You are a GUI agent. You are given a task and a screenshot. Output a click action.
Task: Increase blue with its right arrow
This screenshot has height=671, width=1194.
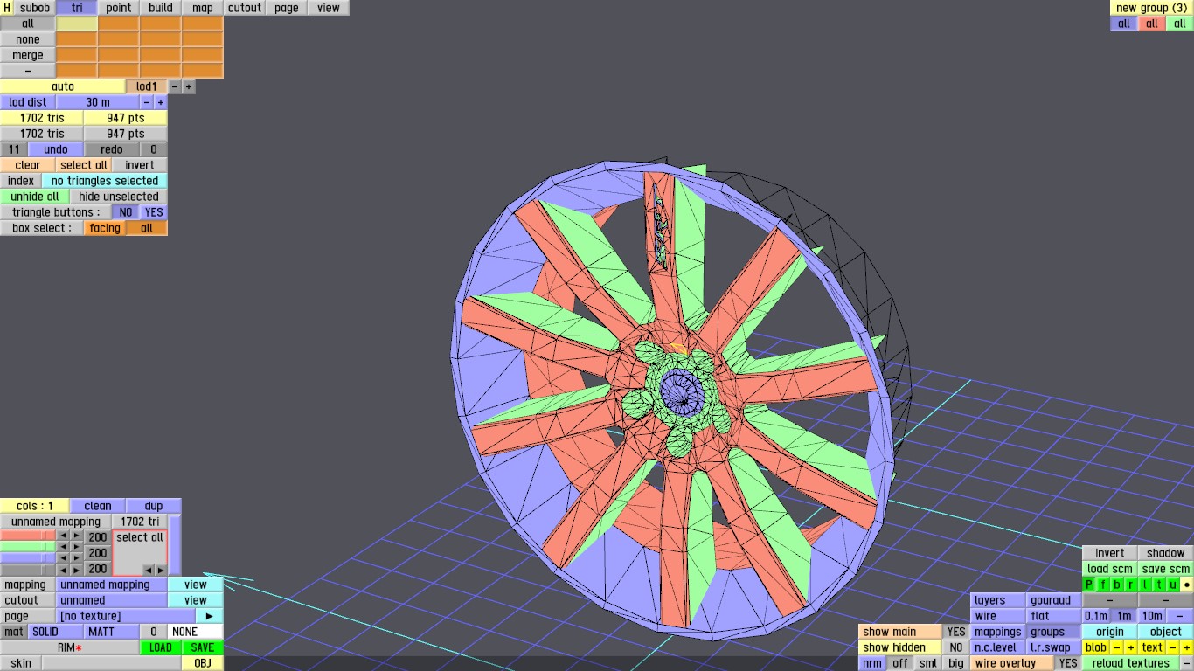(x=77, y=558)
